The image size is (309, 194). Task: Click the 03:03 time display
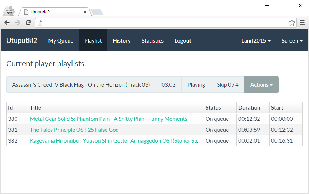pyautogui.click(x=168, y=84)
